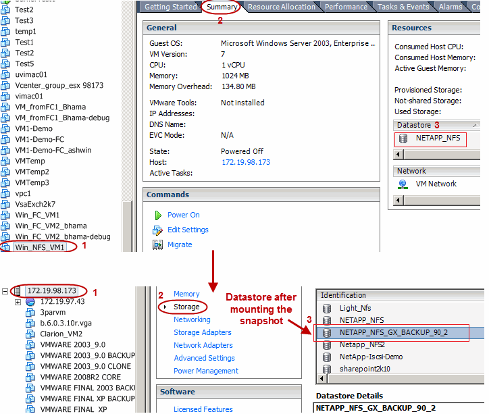Click the Test3 VM icon
The width and height of the screenshot is (489, 414).
click(5, 21)
